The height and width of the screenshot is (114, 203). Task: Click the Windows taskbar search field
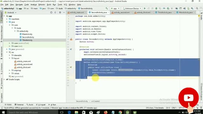pos(32,112)
